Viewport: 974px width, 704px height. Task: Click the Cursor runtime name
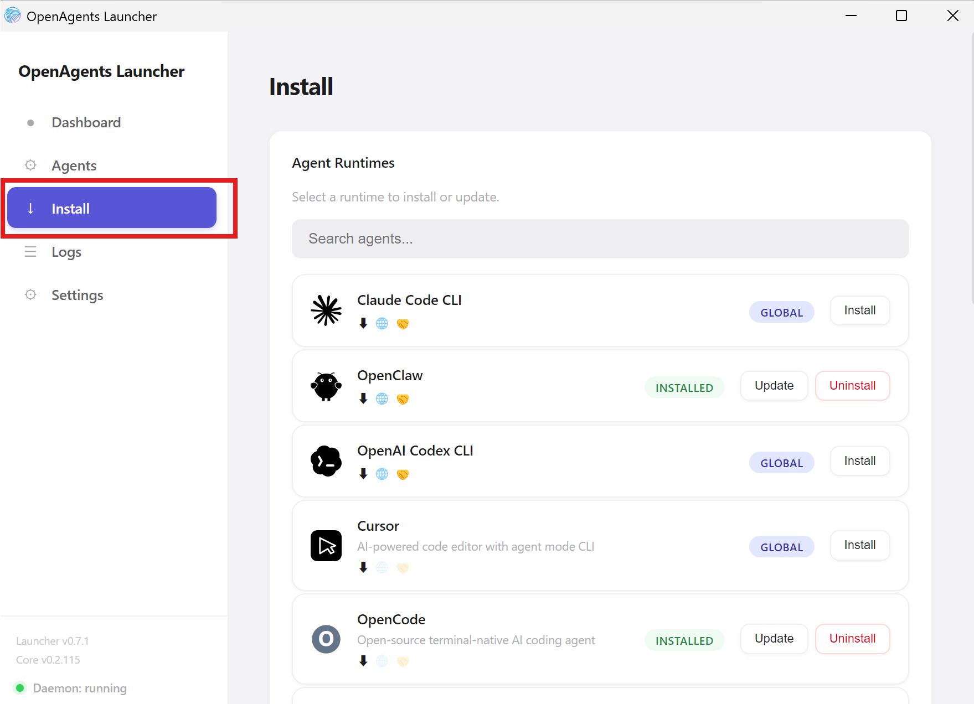click(x=378, y=526)
